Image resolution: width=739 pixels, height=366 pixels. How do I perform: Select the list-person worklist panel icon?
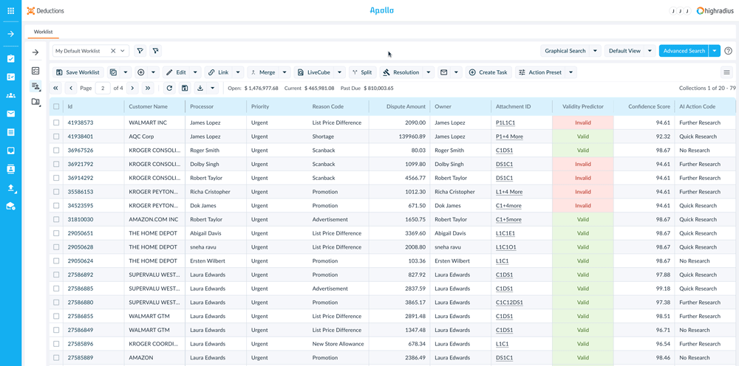[35, 86]
